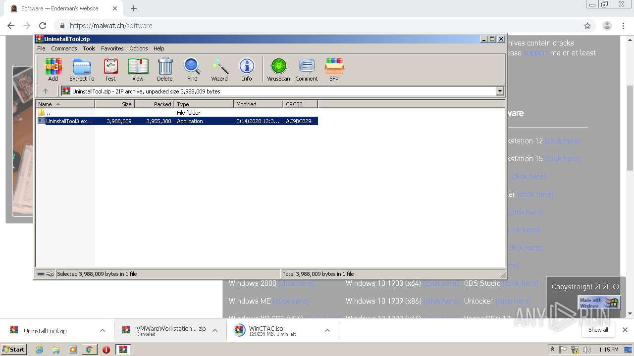
Task: Click Windows 10 1909 (x86) download link
Action: click(x=442, y=301)
